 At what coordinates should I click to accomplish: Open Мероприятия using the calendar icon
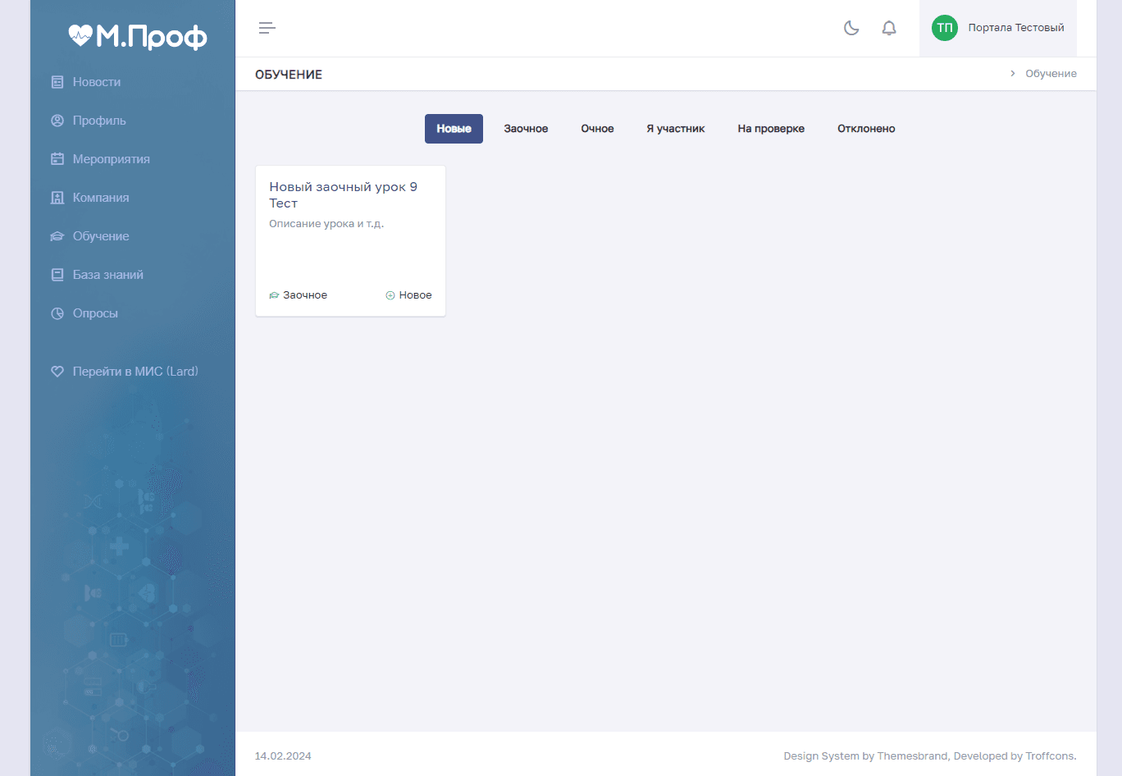(x=56, y=158)
